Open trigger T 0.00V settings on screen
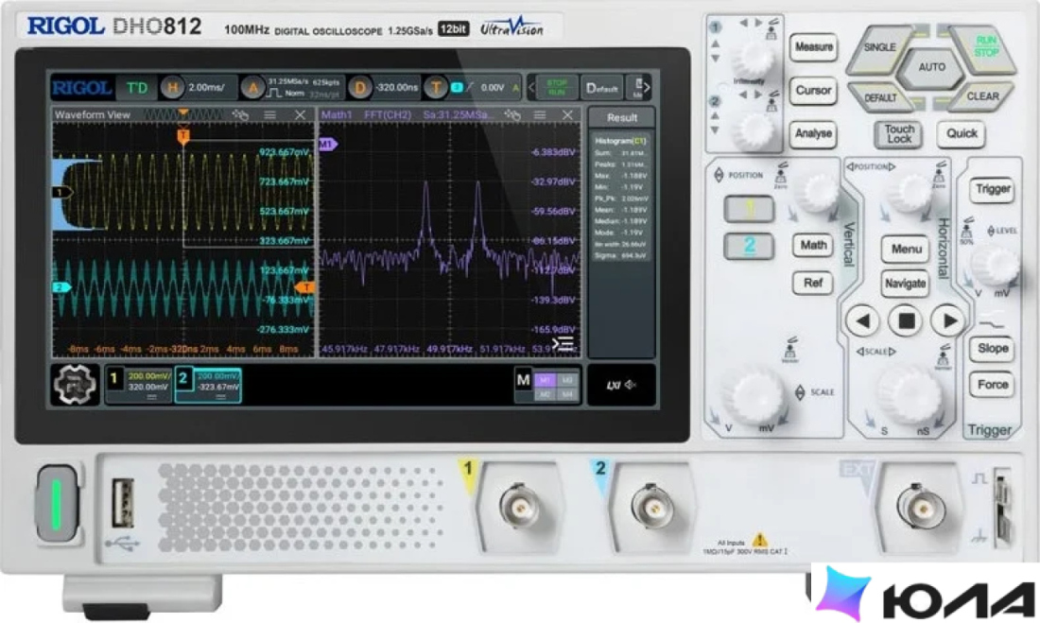This screenshot has width=1040, height=623. tap(472, 88)
